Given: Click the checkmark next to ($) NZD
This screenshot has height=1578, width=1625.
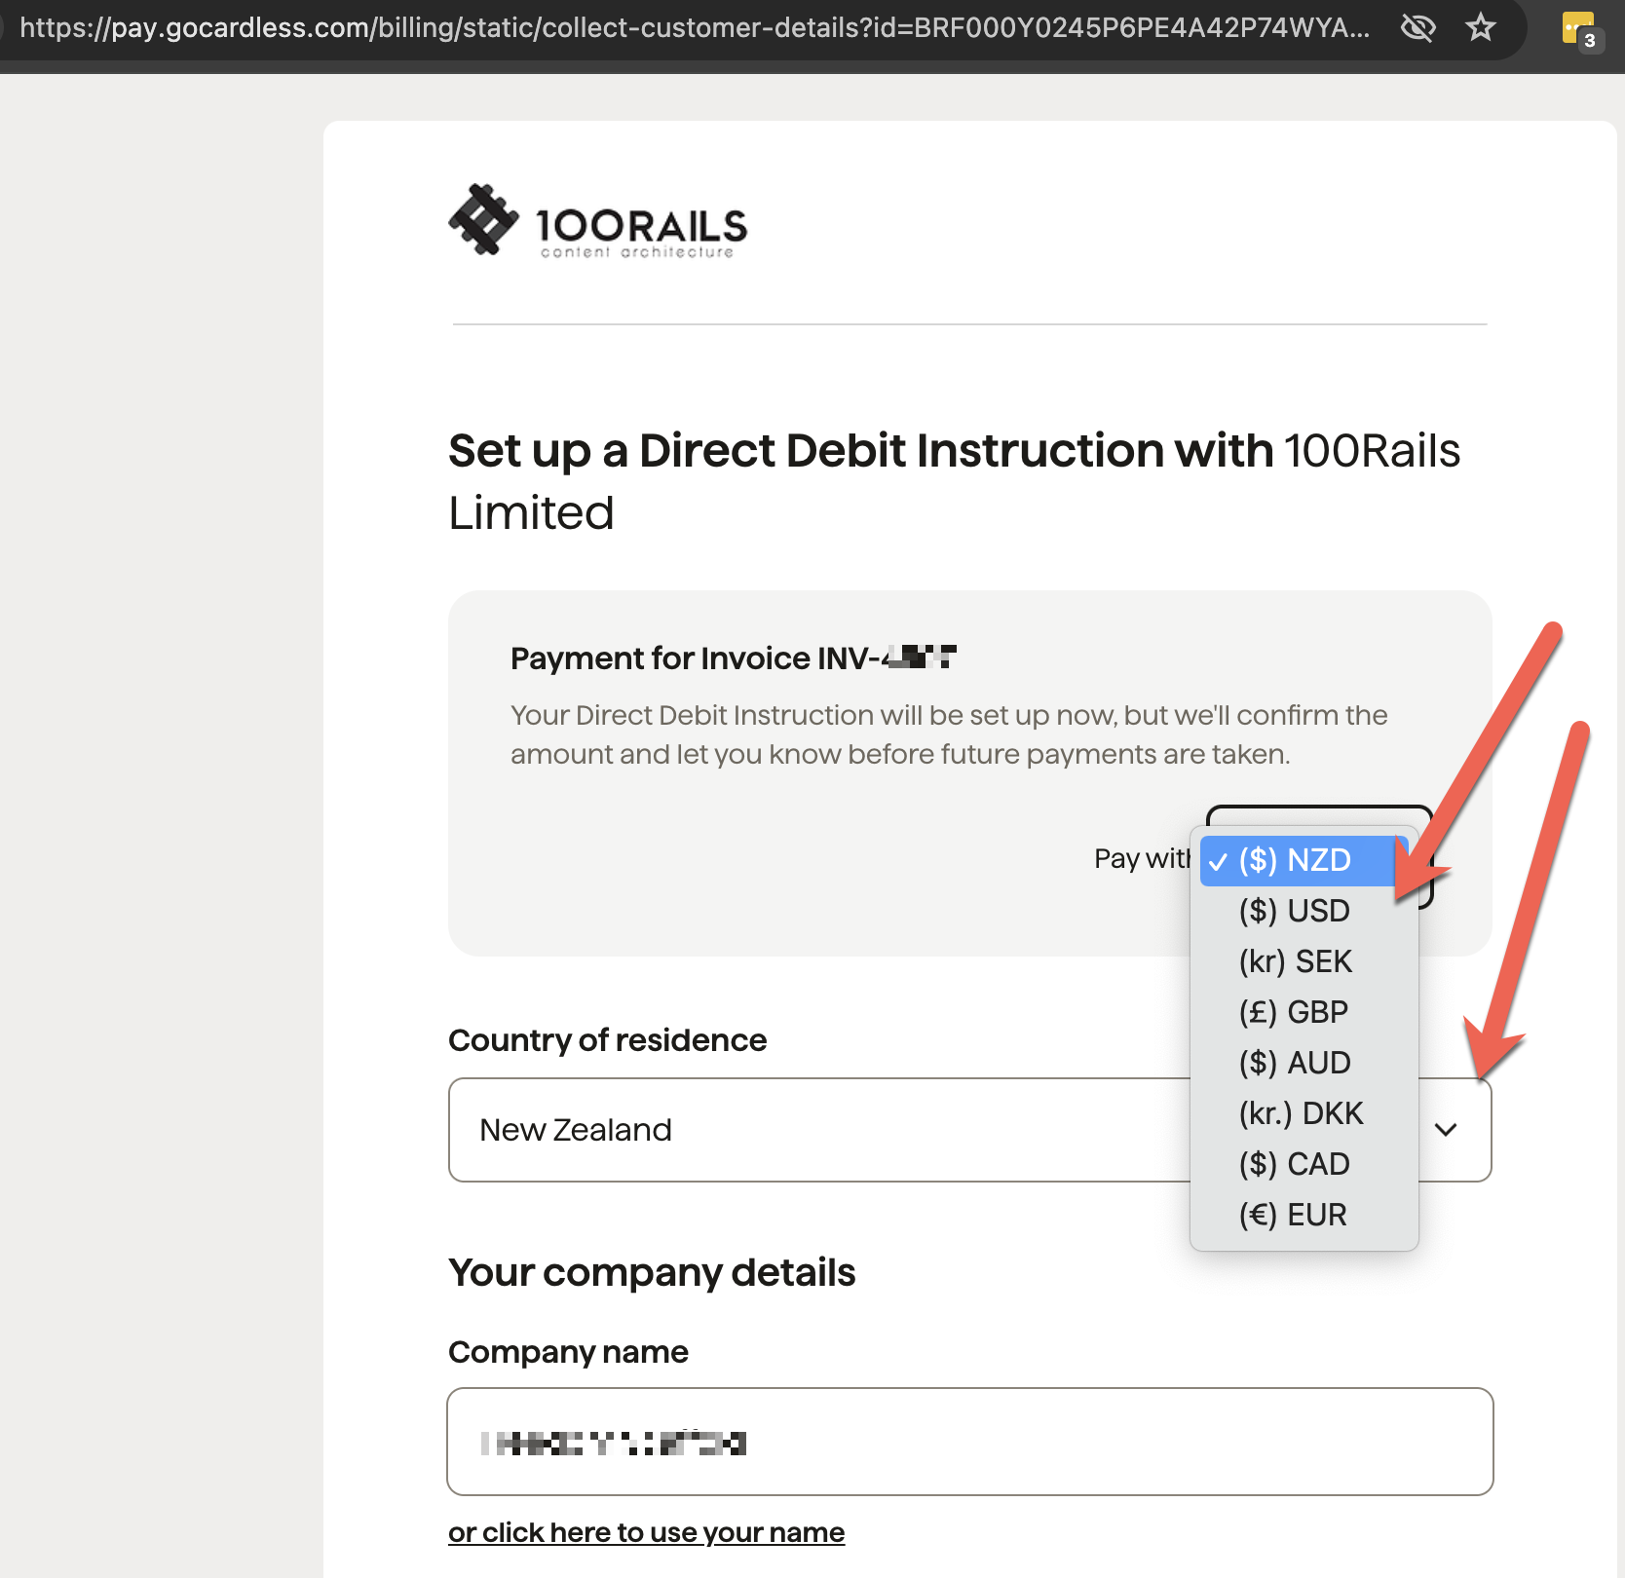Looking at the screenshot, I should point(1219,860).
